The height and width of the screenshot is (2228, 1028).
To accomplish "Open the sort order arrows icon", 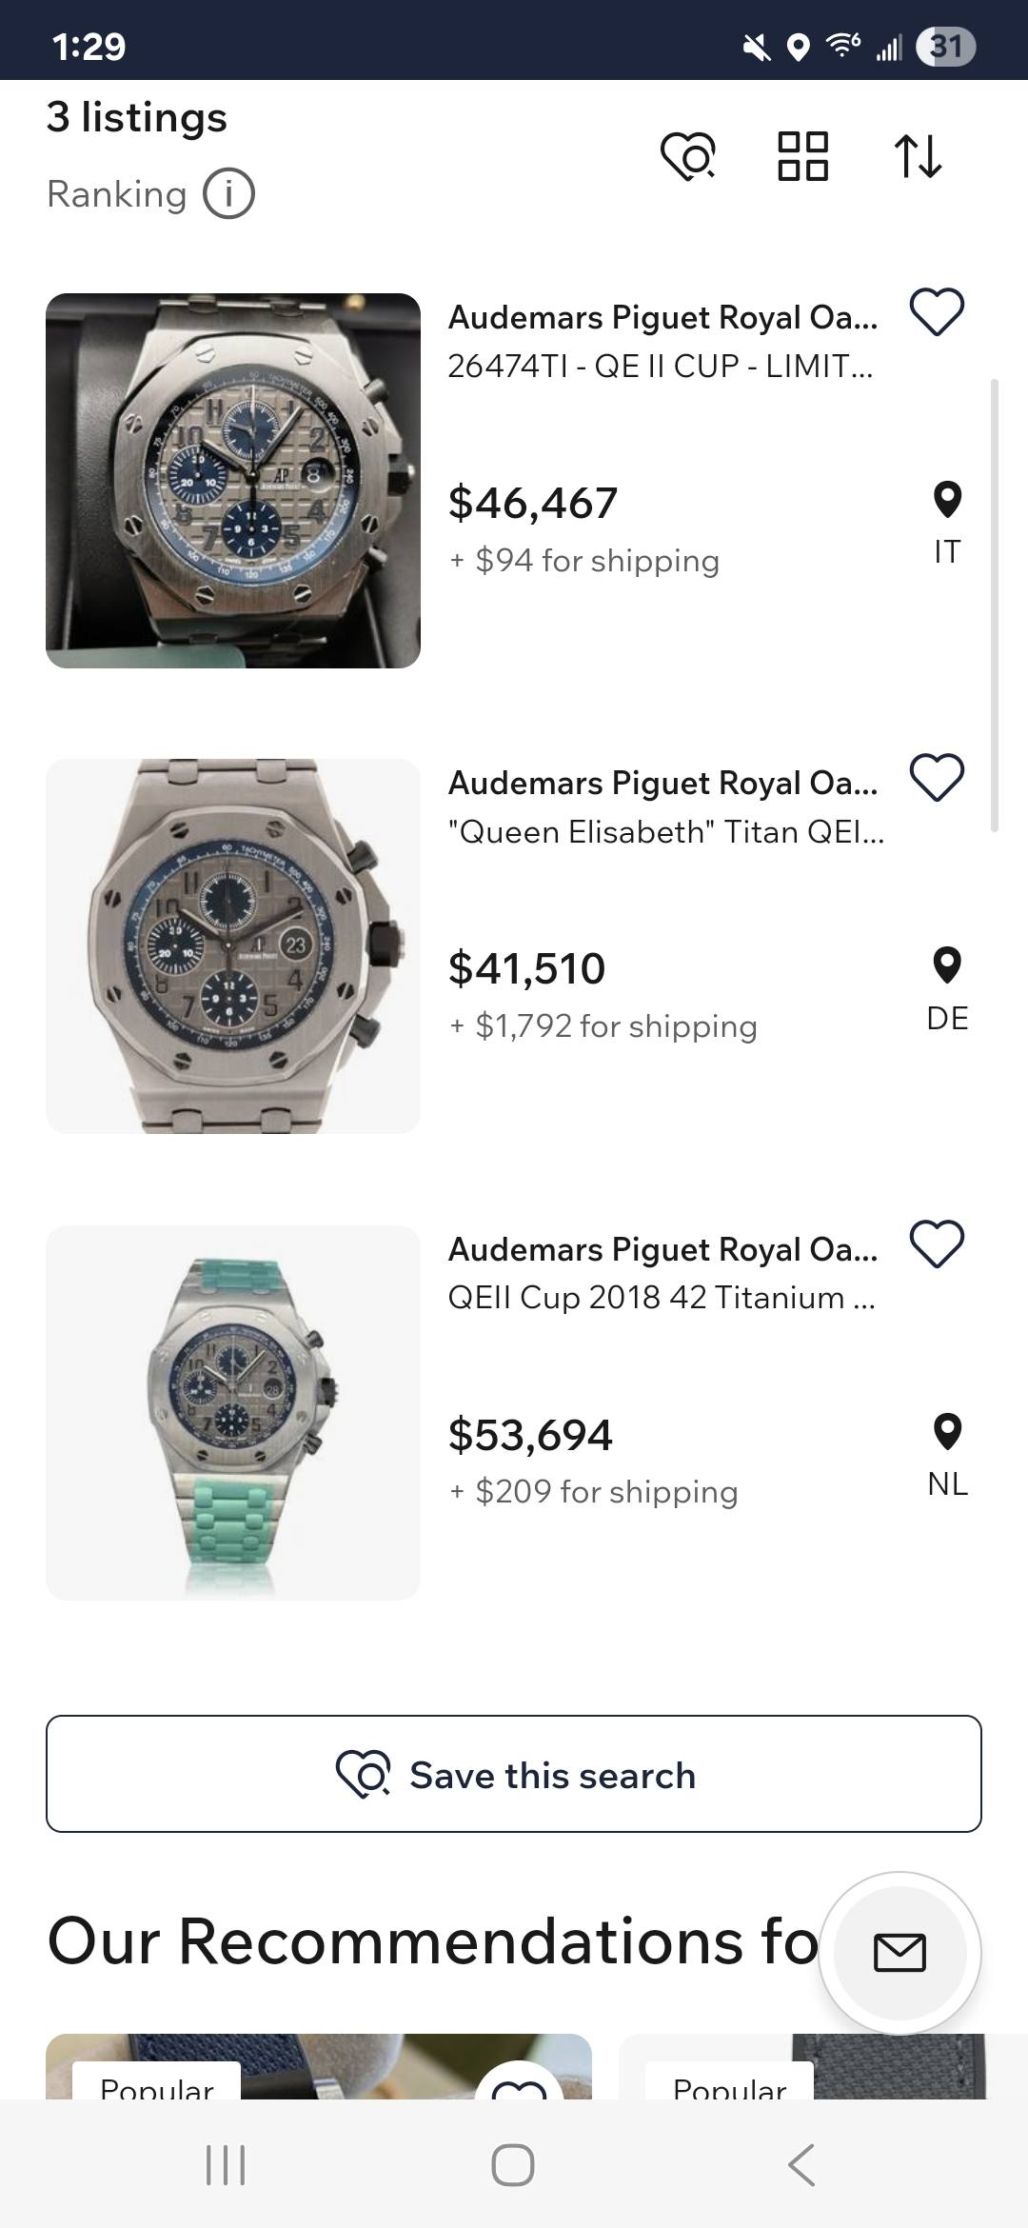I will pos(919,156).
